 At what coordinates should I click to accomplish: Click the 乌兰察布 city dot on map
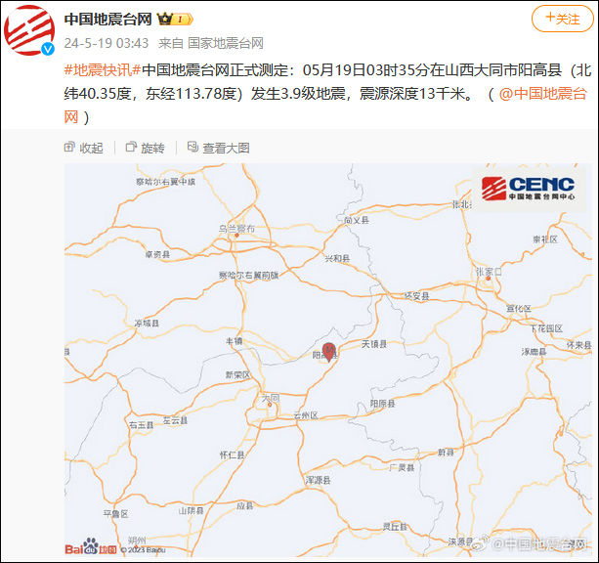(236, 236)
